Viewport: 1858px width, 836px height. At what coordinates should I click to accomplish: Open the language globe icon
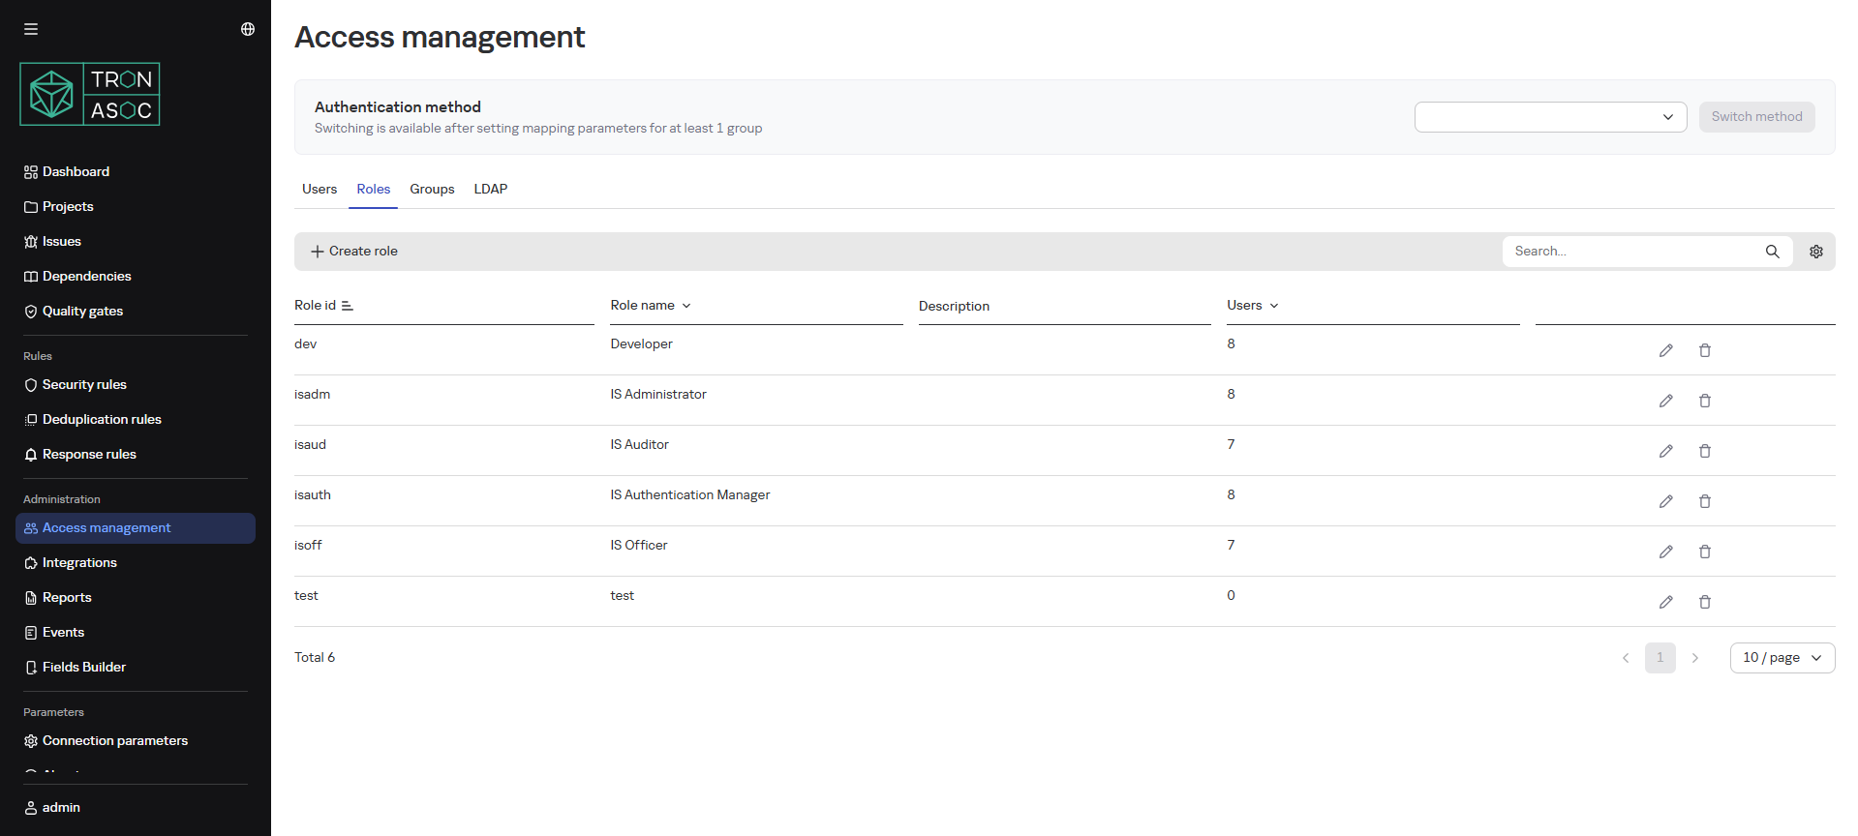[x=248, y=29]
